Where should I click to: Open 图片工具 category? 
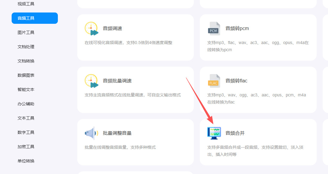[x=26, y=32]
